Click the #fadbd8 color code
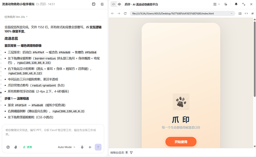Screen dimensions: 256x157 tap(37, 105)
